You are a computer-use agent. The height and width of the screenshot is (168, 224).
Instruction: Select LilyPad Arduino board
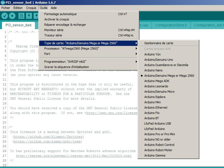pos(169,129)
